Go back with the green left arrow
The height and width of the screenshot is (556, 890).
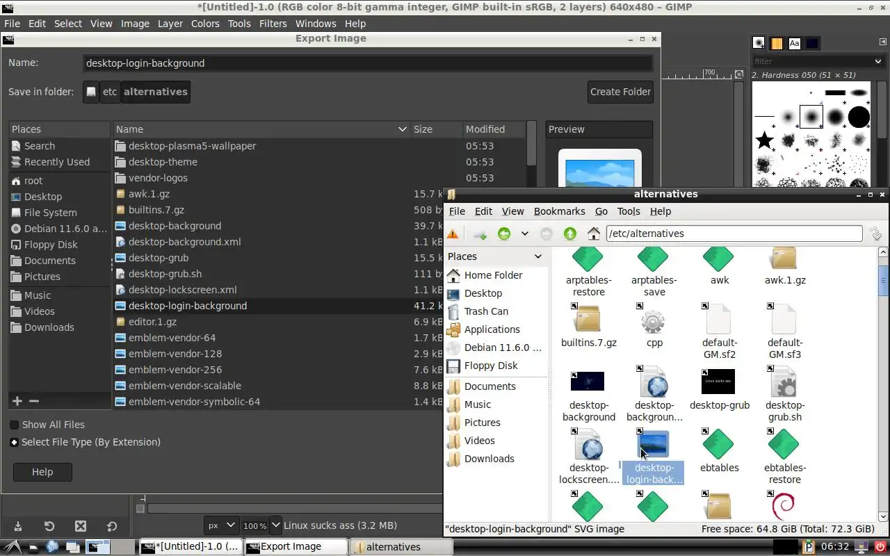click(504, 234)
